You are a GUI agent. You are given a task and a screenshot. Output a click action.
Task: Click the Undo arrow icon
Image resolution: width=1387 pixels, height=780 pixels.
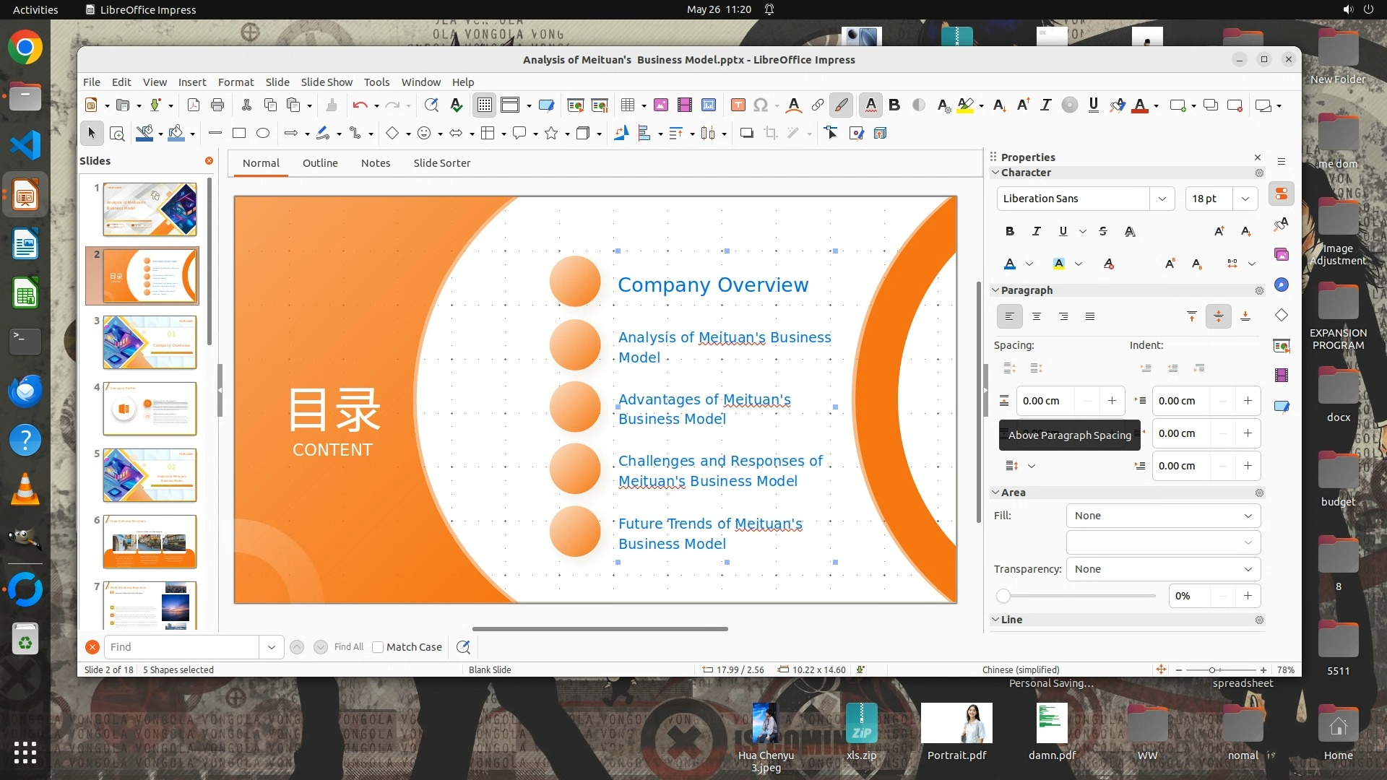(x=360, y=105)
